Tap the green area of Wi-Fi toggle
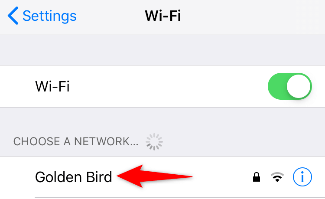 tap(277, 86)
